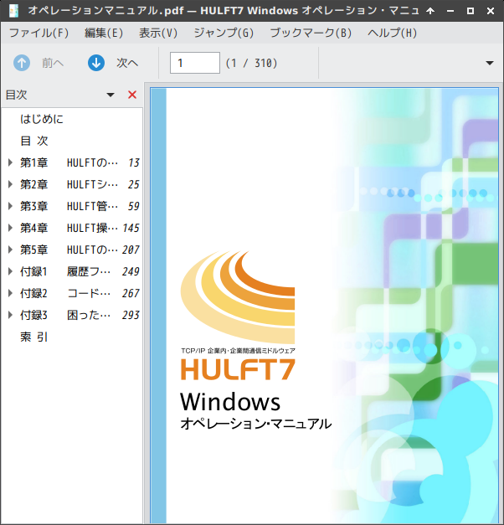Screen dimensions: 504x525
Task: Open the ヘルプ(H) menu
Action: click(392, 33)
